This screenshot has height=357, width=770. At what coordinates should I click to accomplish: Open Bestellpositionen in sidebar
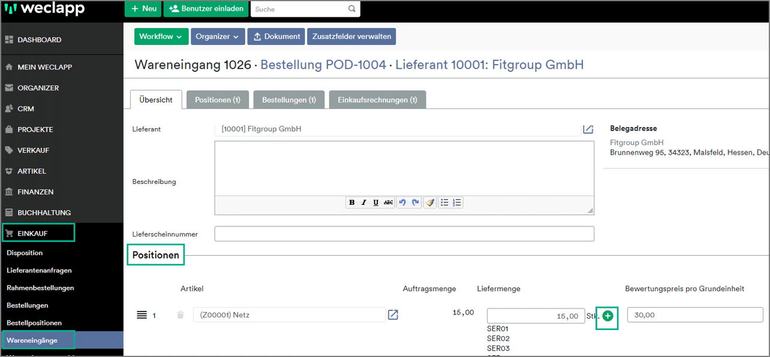tap(34, 323)
